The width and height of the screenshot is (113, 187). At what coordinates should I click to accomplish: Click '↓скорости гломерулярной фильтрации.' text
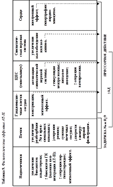coord(82,133)
